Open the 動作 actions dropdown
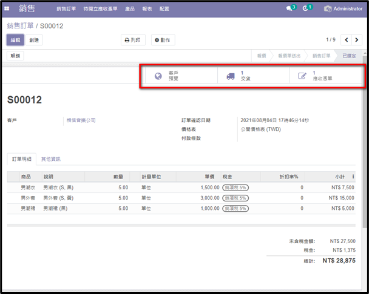 click(x=163, y=40)
